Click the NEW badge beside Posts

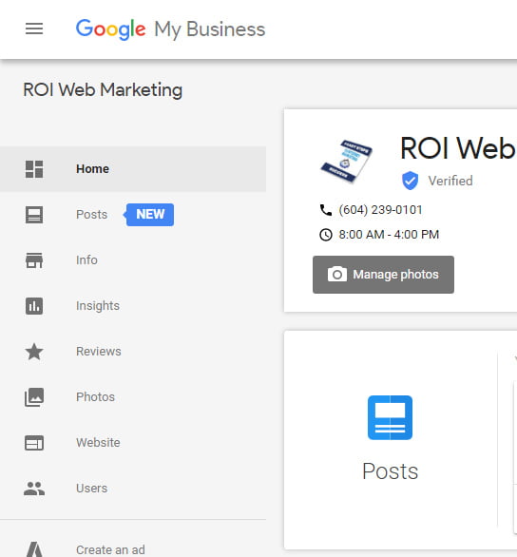[x=149, y=215]
